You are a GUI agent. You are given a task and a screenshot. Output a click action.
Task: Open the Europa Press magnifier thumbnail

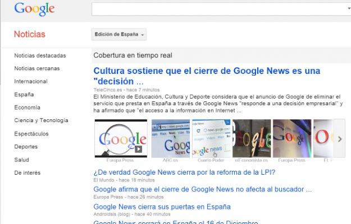pyautogui.click(x=121, y=138)
